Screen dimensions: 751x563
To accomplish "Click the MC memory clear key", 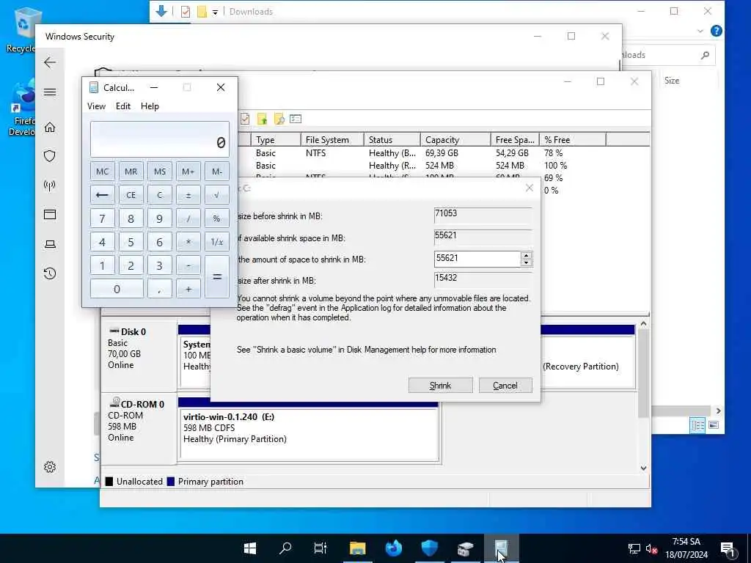I will click(102, 172).
